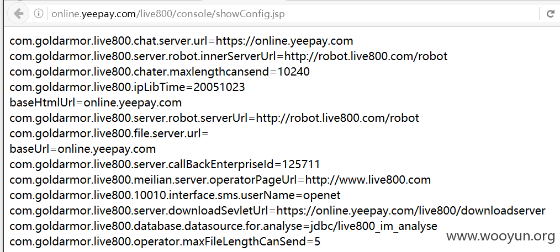
Task: Open the operatorPageUrl www.live800.com address
Action: point(368,180)
